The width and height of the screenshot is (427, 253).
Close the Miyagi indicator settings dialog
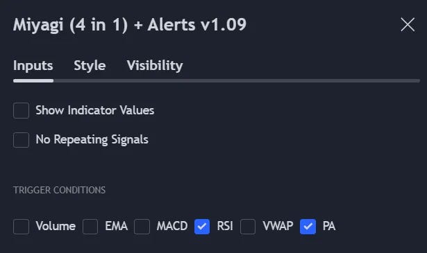click(408, 25)
